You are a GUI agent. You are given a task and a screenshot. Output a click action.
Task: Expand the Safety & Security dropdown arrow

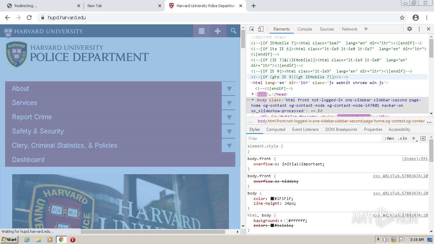(x=229, y=131)
